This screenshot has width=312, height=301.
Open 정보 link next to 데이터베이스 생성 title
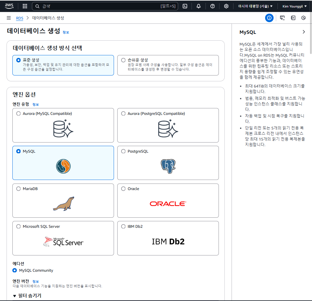click(66, 33)
